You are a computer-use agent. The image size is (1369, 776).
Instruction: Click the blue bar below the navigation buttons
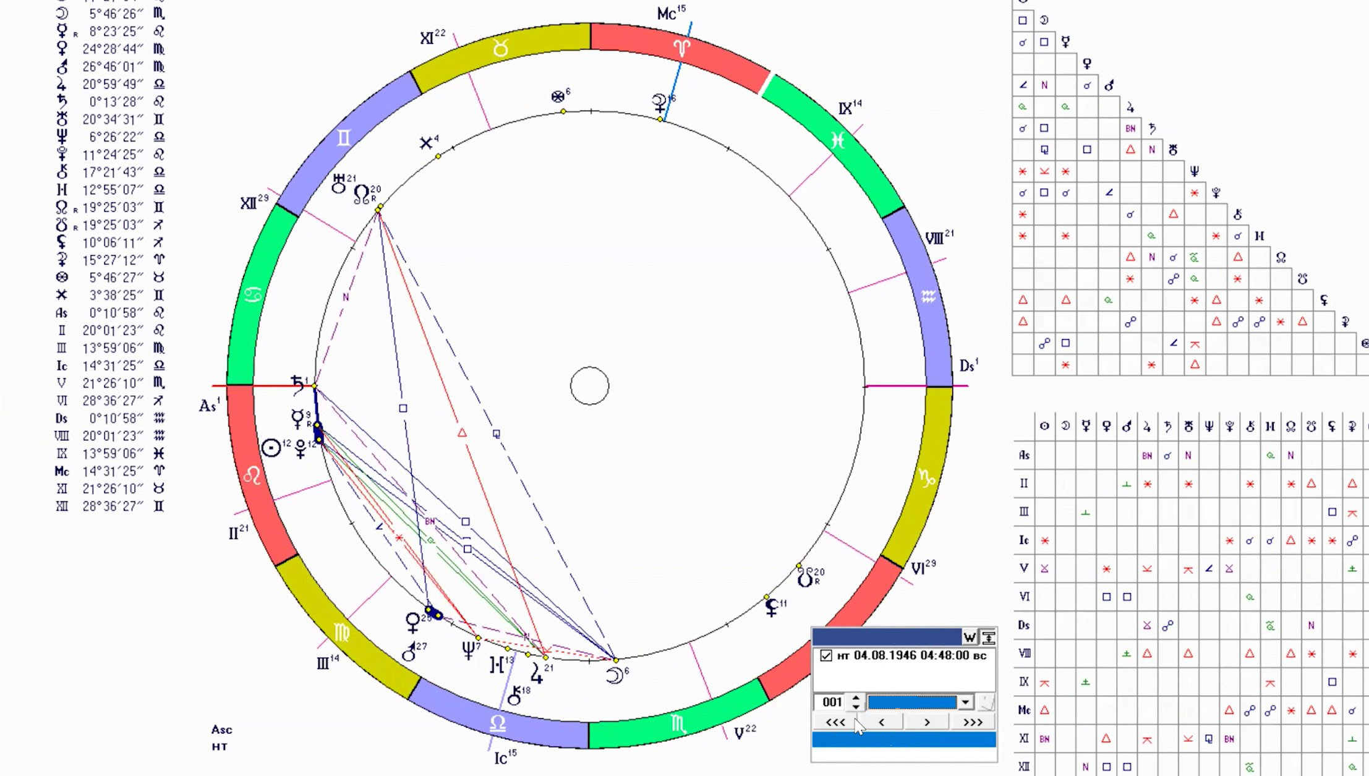[903, 740]
